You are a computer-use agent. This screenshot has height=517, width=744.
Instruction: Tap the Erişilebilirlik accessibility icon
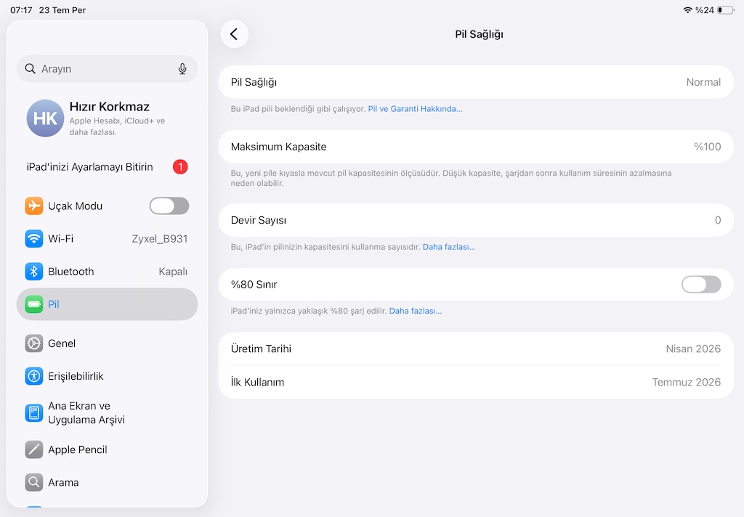coord(33,376)
